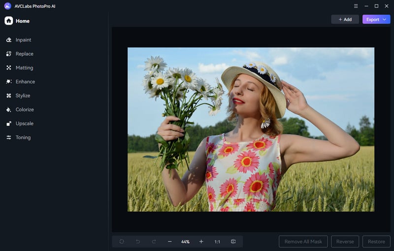Select the Stylize tool icon

[9, 95]
